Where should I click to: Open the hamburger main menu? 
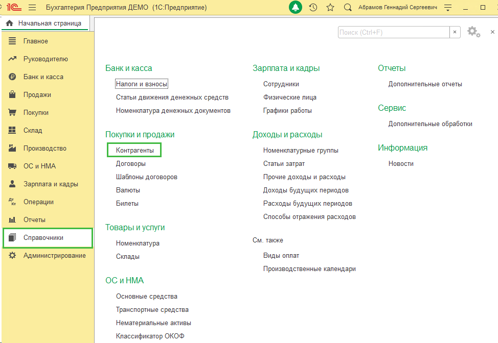(x=32, y=7)
